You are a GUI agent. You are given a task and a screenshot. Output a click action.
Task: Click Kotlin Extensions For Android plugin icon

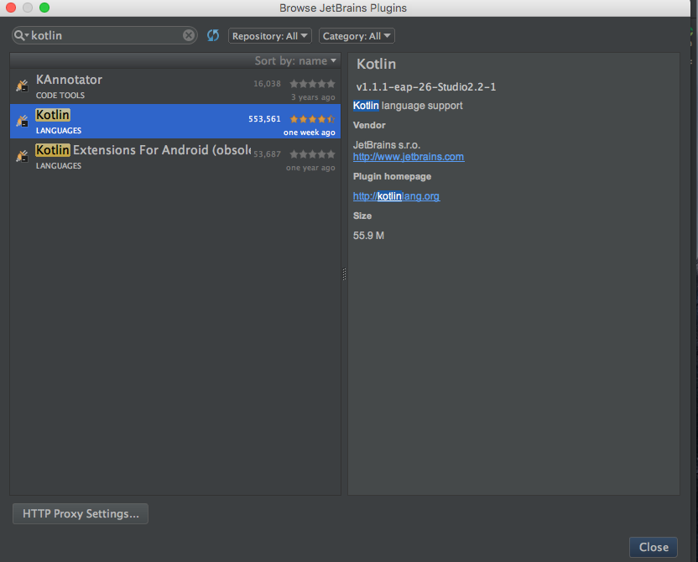coord(22,156)
